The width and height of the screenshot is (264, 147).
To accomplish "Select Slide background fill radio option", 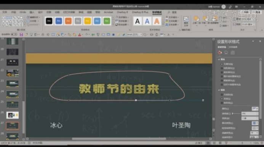I will tap(222, 85).
